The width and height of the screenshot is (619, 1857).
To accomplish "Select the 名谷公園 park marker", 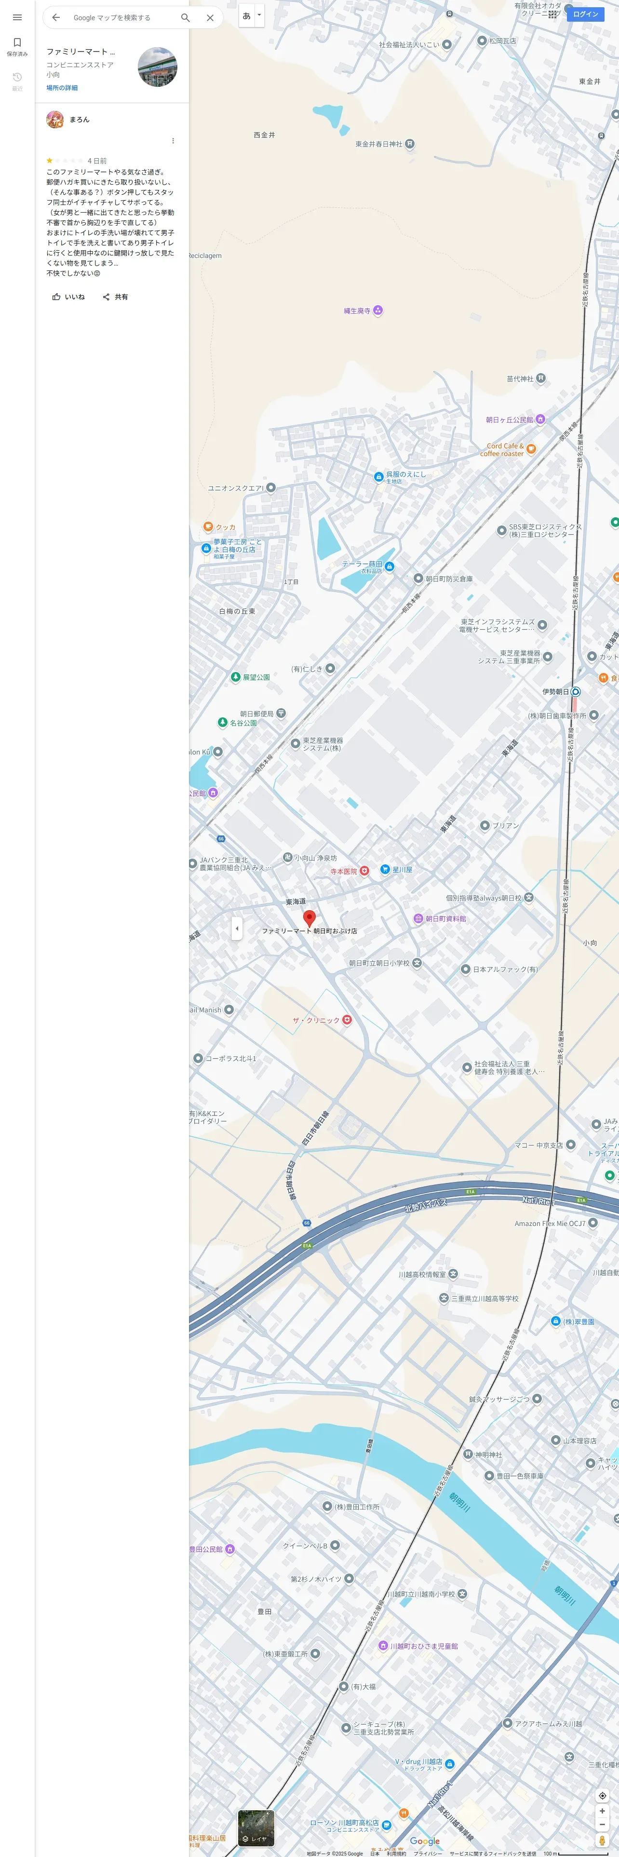I will click(223, 722).
